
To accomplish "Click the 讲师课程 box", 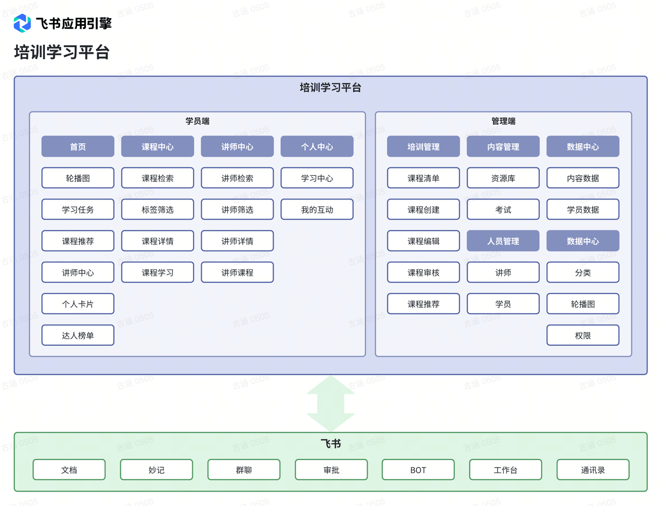I will [237, 272].
